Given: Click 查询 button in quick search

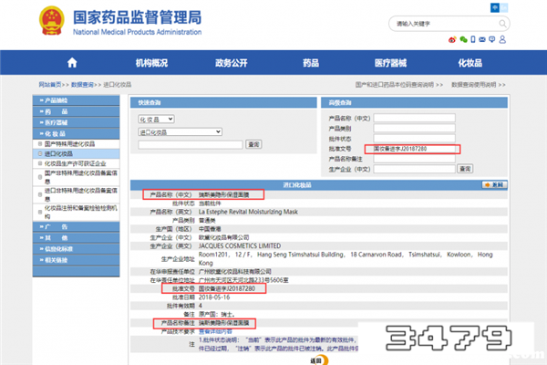Looking at the screenshot, I should (254, 143).
